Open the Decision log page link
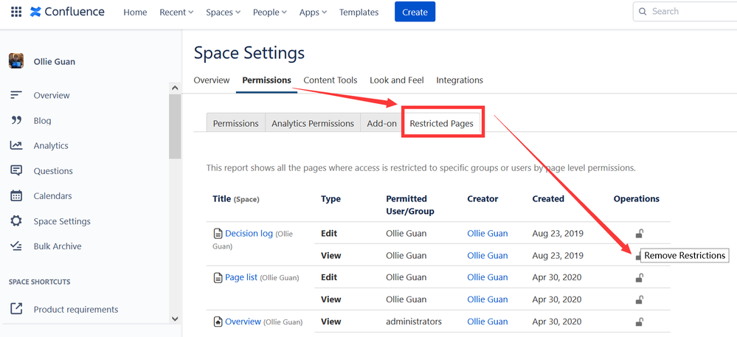Screen dimensions: 737x337 249,233
